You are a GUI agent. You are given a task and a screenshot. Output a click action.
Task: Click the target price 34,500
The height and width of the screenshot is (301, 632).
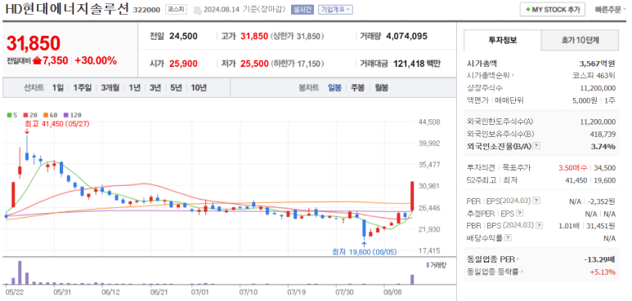point(605,168)
